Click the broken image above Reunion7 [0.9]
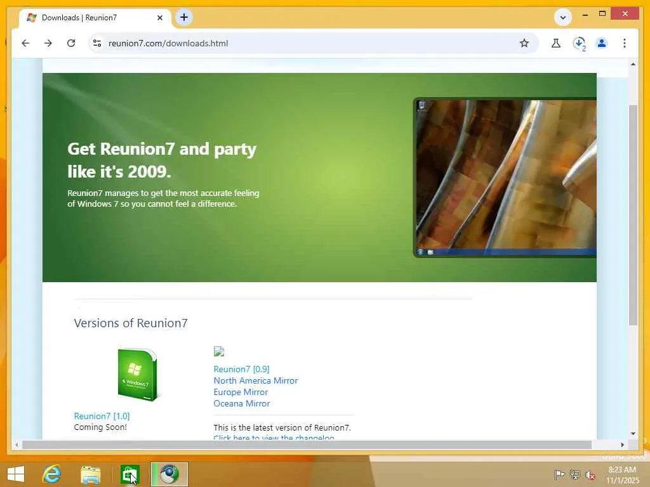This screenshot has width=650, height=487. 219,351
